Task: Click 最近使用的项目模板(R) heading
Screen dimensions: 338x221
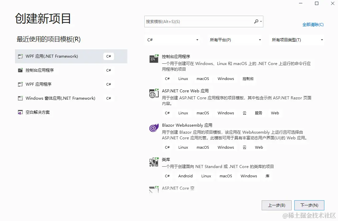Action: pos(49,39)
